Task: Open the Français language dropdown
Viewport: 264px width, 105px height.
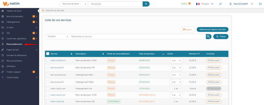Action: click(x=204, y=4)
